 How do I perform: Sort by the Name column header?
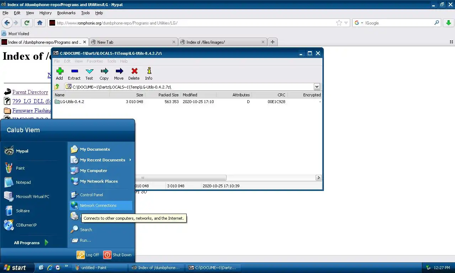click(81, 95)
